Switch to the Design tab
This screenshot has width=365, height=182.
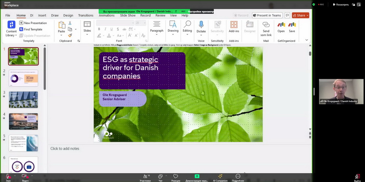68,15
